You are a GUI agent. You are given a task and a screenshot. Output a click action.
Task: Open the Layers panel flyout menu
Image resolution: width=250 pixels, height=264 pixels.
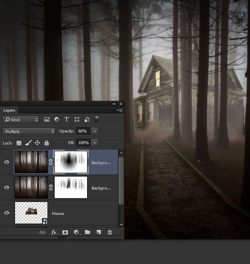click(x=120, y=110)
